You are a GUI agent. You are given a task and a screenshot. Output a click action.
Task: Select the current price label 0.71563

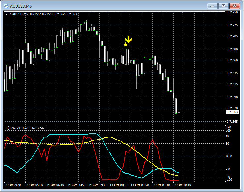pos(232,112)
